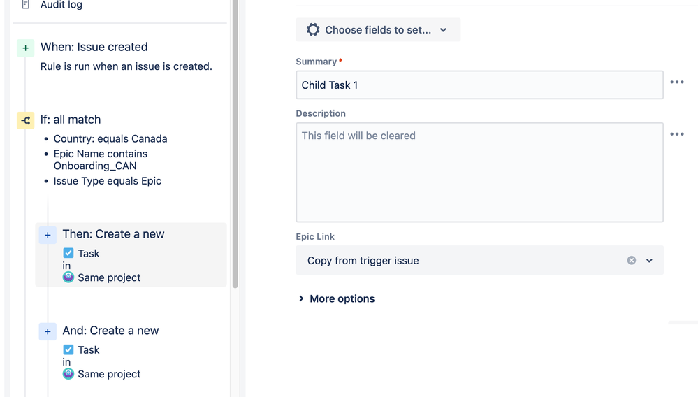The image size is (698, 397).
Task: Select the If: all match condition
Action: (71, 120)
